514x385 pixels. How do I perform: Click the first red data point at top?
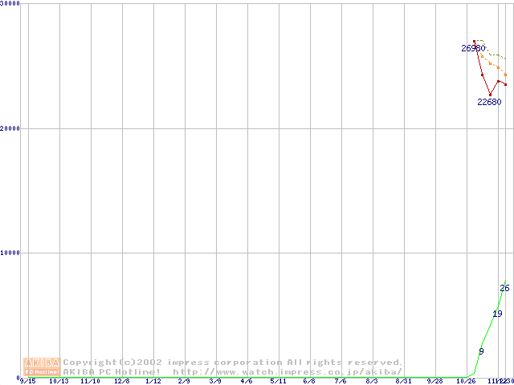474,41
